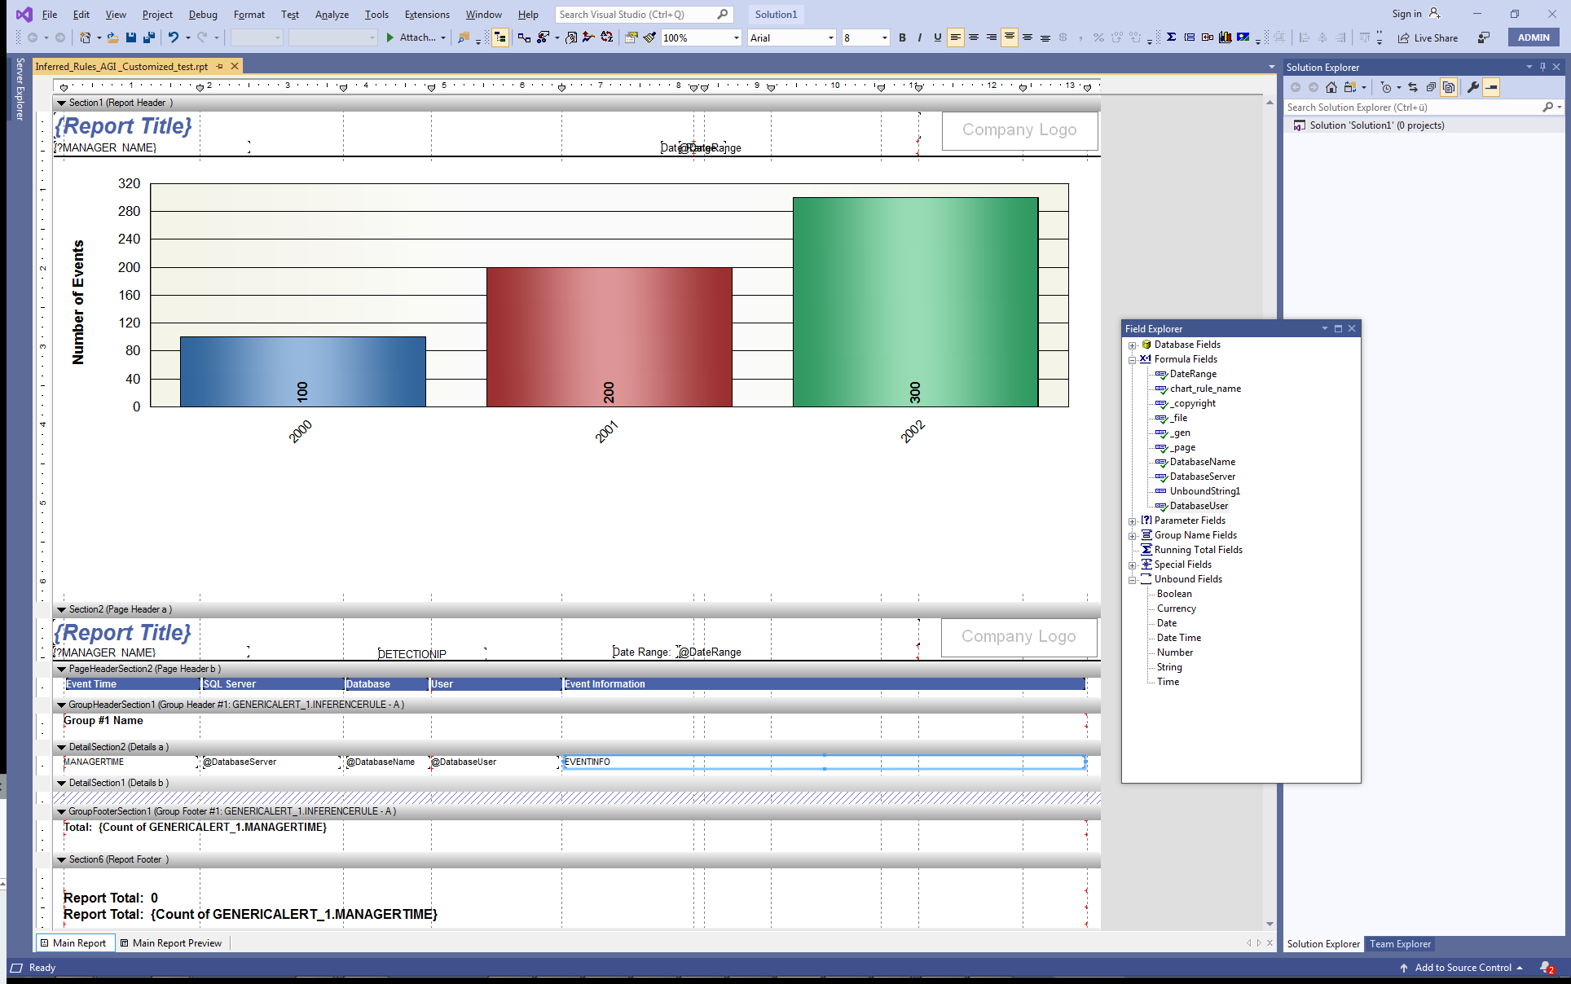1571x984 pixels.
Task: Click the Save All toolbar icon
Action: [148, 37]
